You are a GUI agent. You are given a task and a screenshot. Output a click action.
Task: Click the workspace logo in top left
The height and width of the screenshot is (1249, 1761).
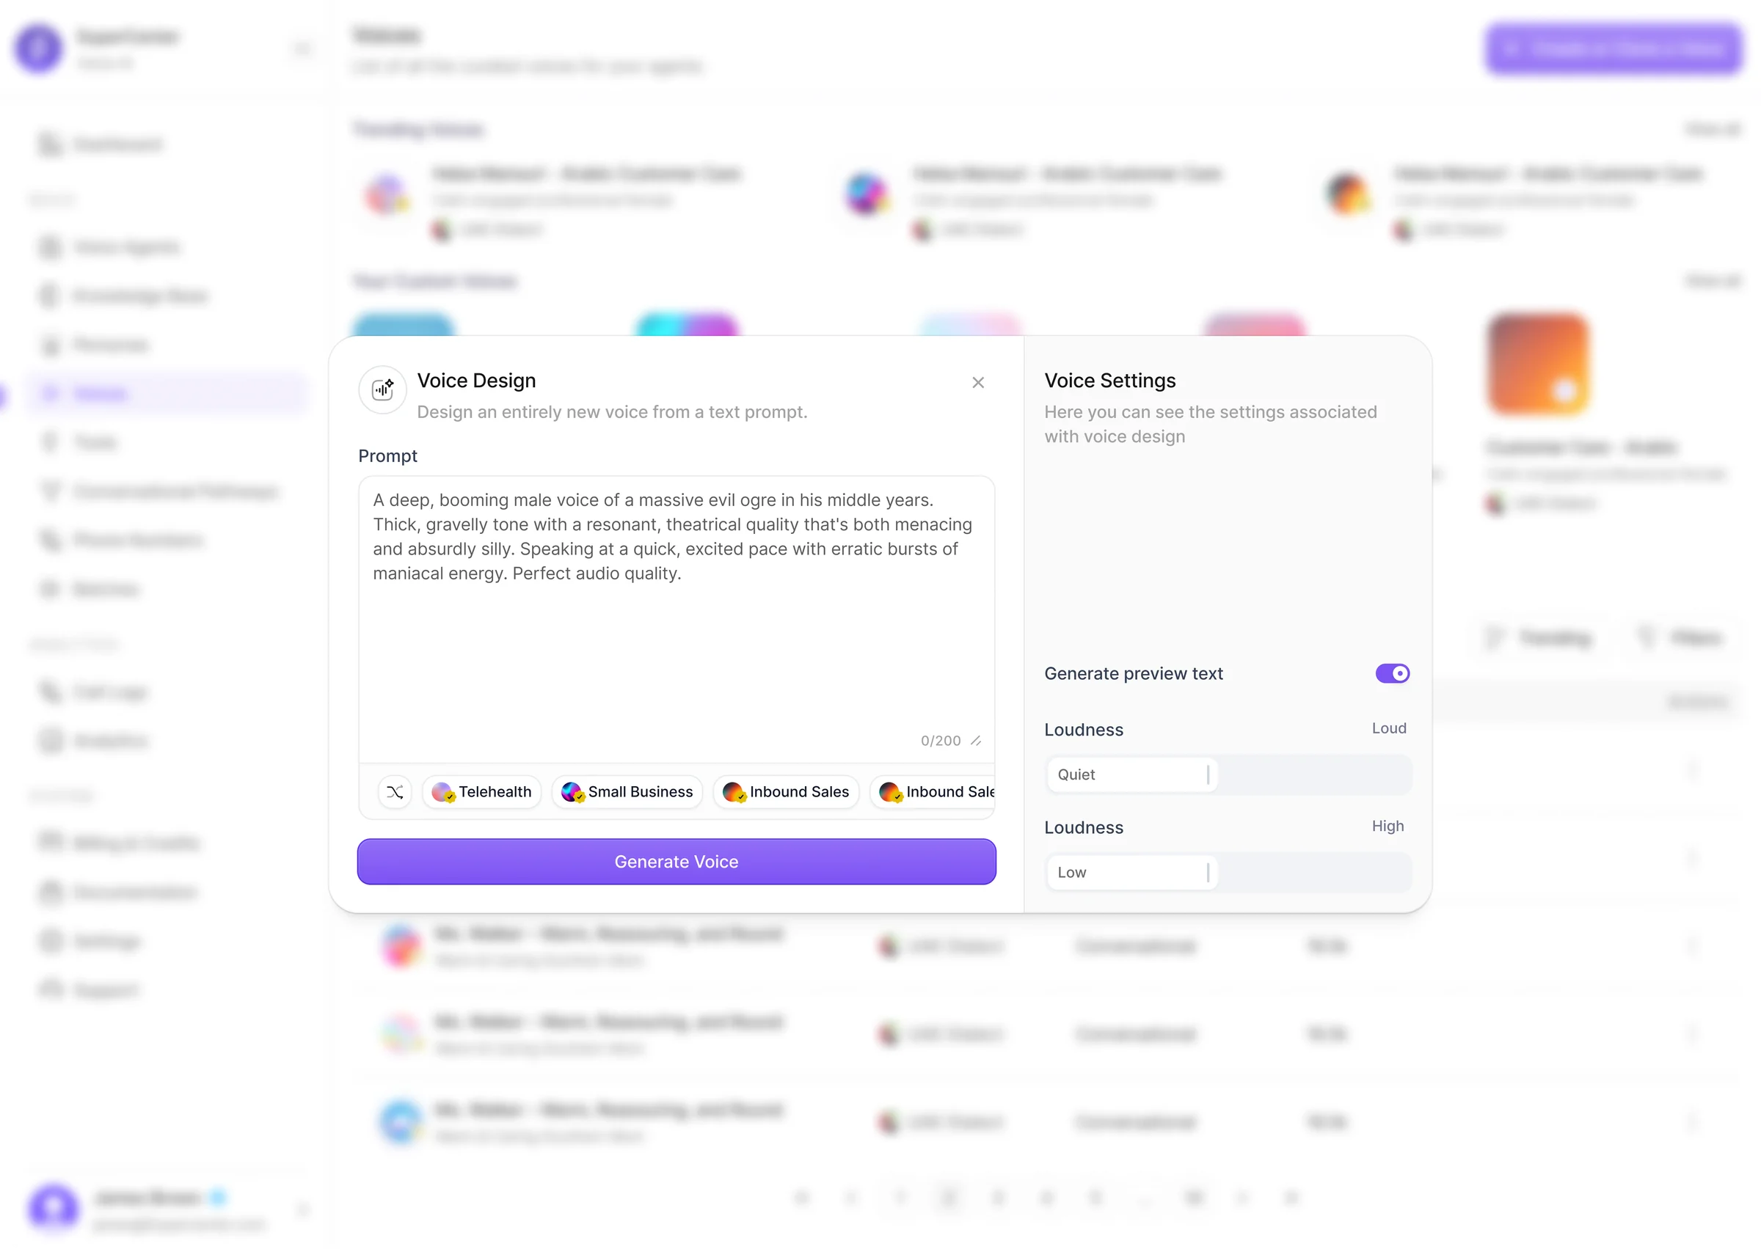pyautogui.click(x=39, y=48)
